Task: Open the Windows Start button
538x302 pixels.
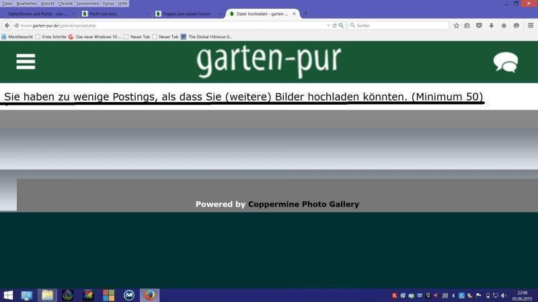Action: 8,295
